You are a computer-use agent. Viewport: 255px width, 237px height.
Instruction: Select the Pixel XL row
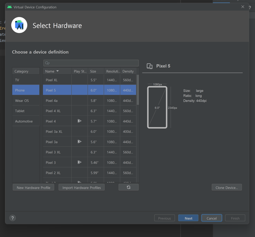[x=90, y=80]
